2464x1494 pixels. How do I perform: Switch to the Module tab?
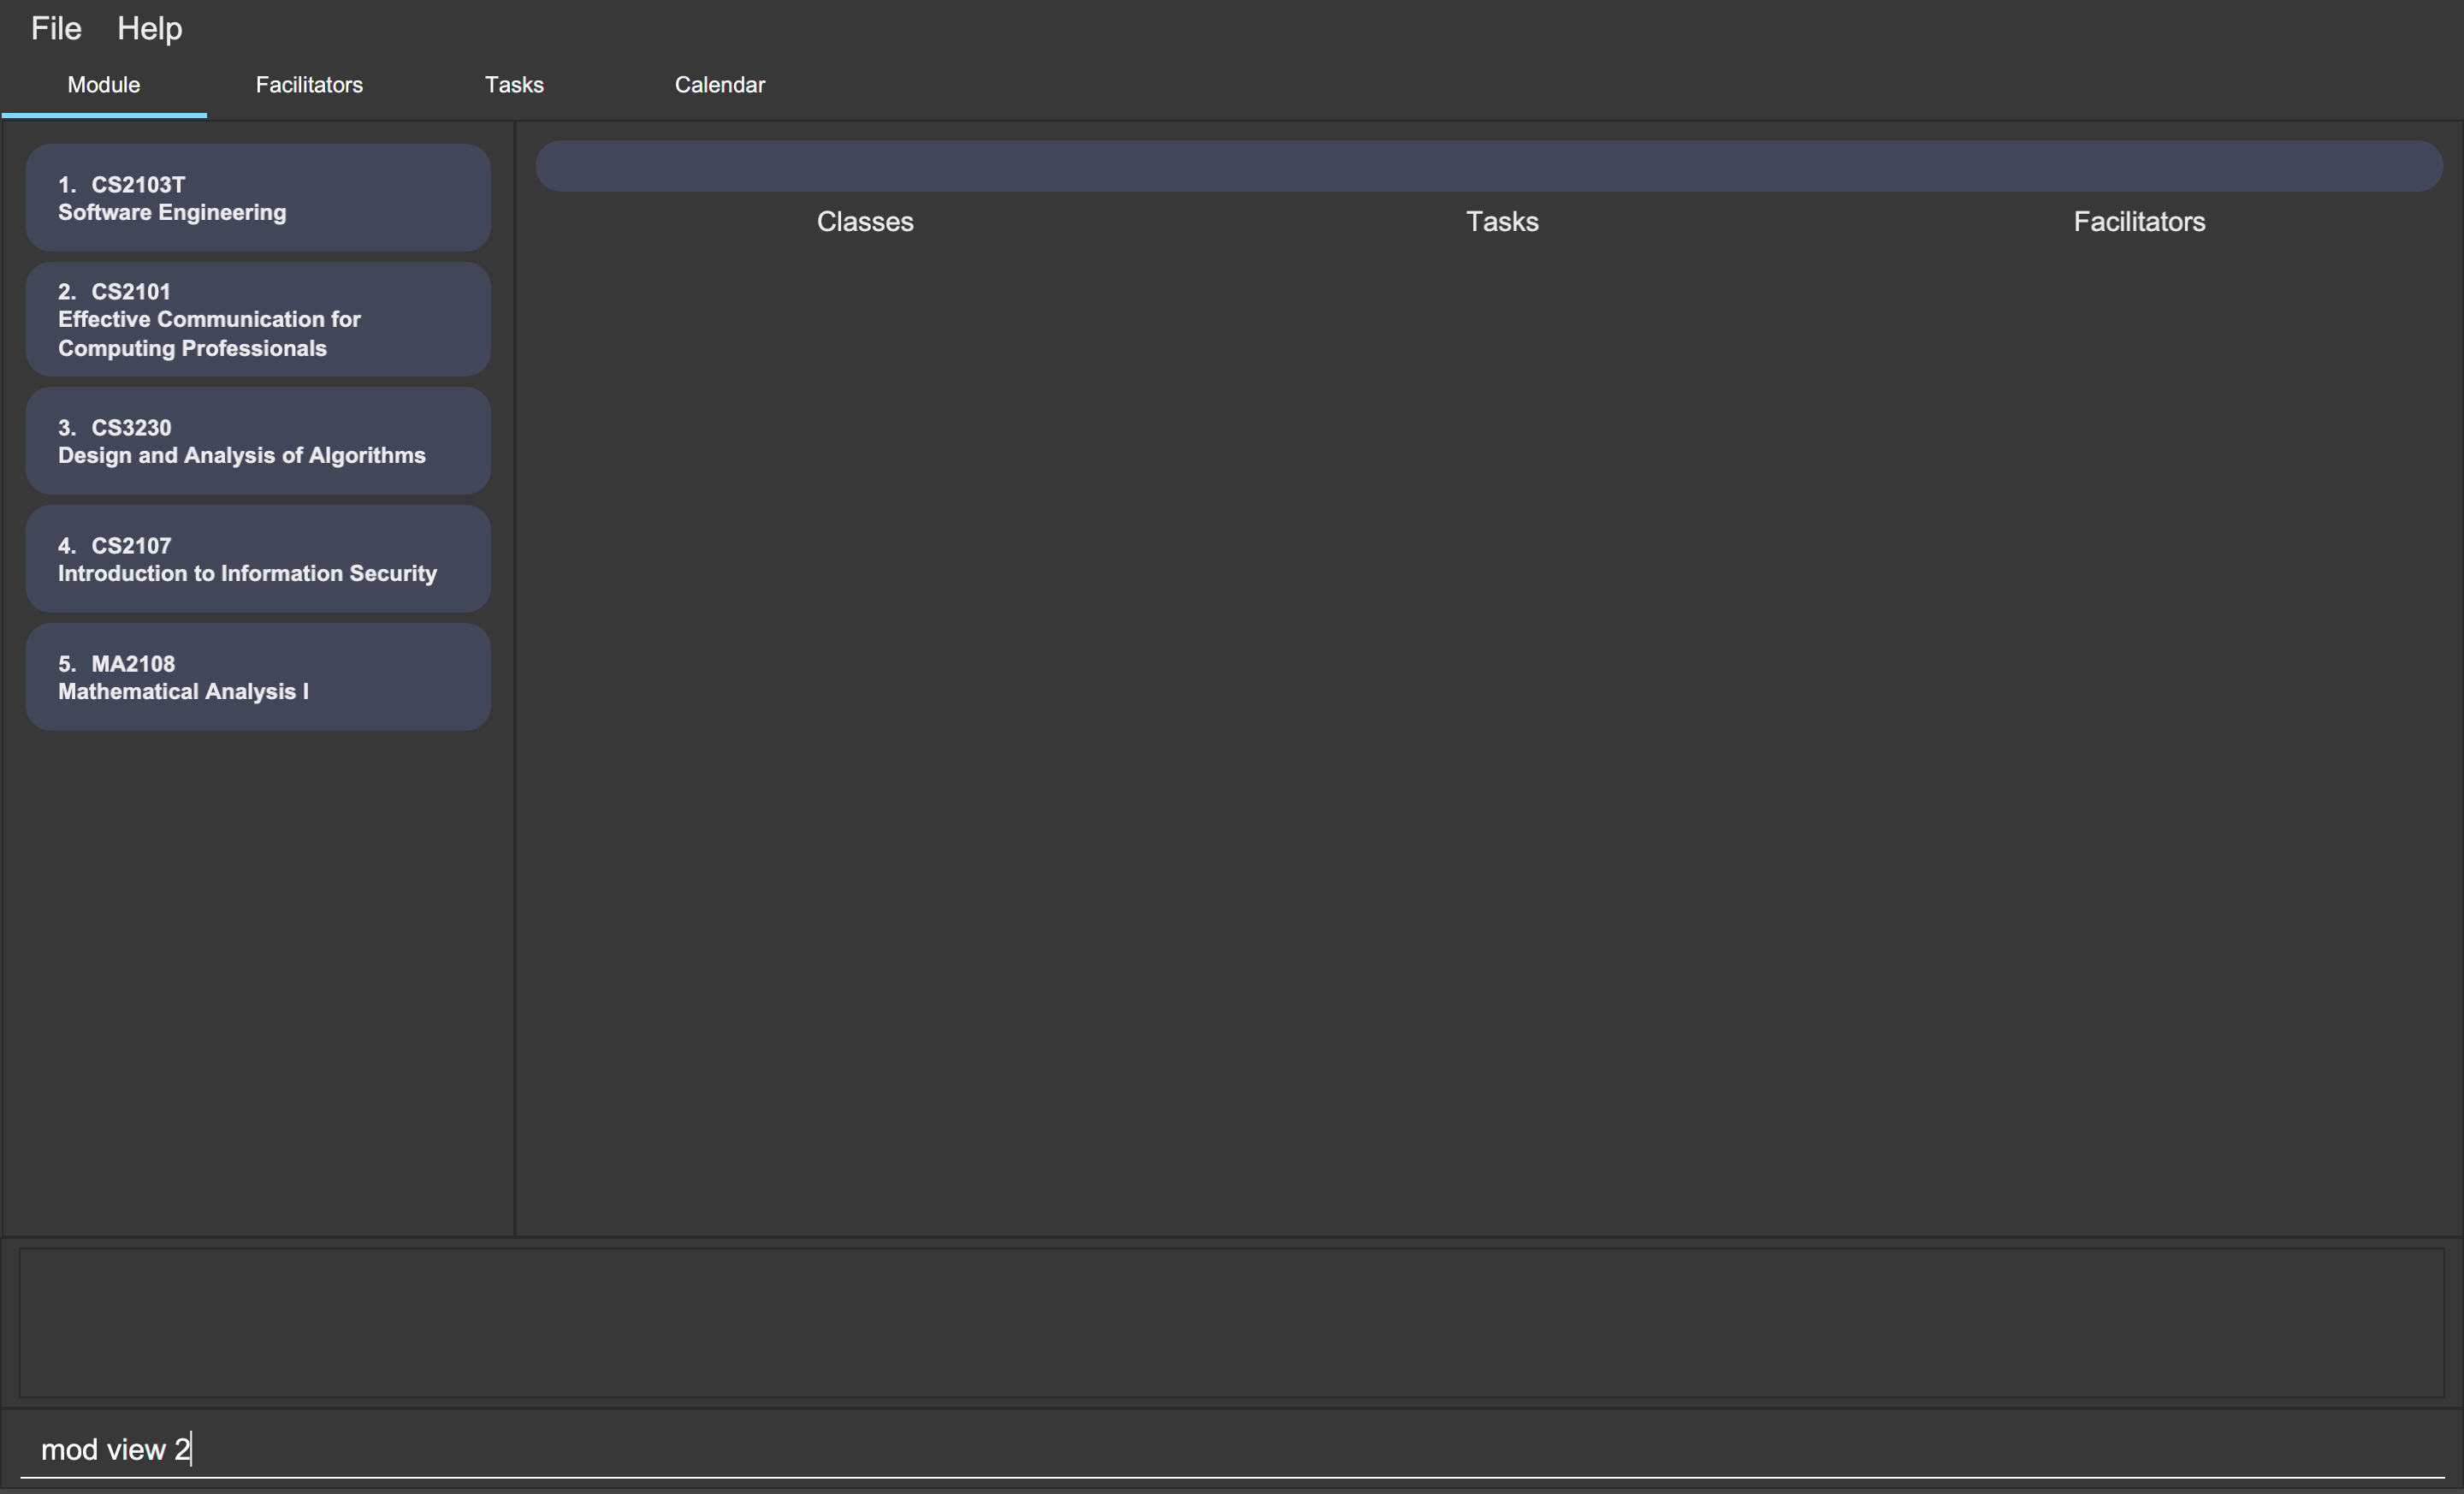[x=104, y=85]
